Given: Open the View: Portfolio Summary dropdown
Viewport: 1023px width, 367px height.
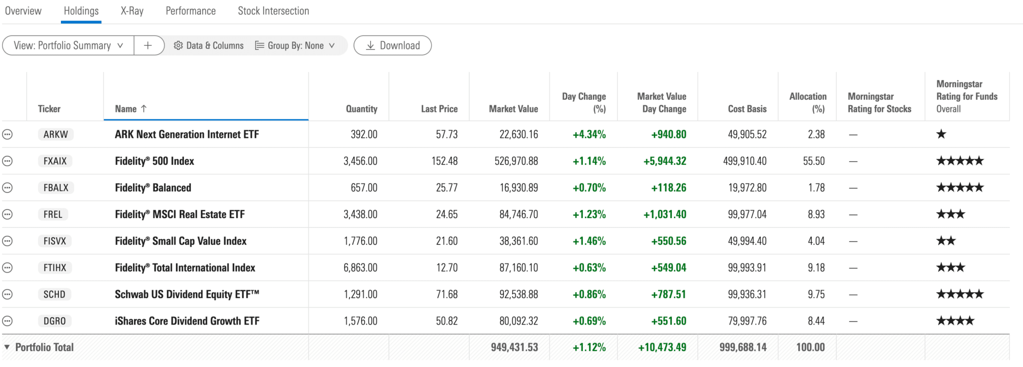Looking at the screenshot, I should point(68,45).
